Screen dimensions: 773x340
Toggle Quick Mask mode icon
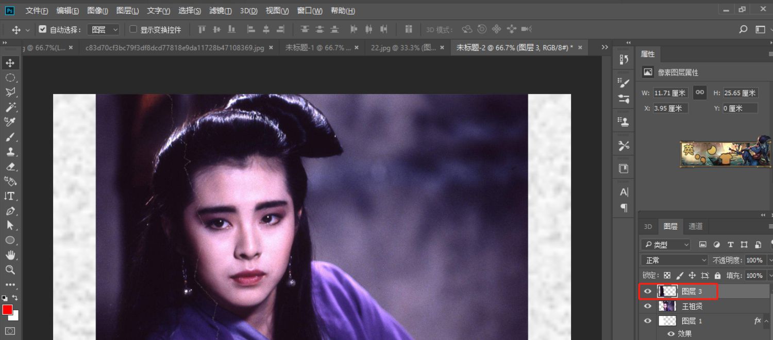tap(10, 331)
